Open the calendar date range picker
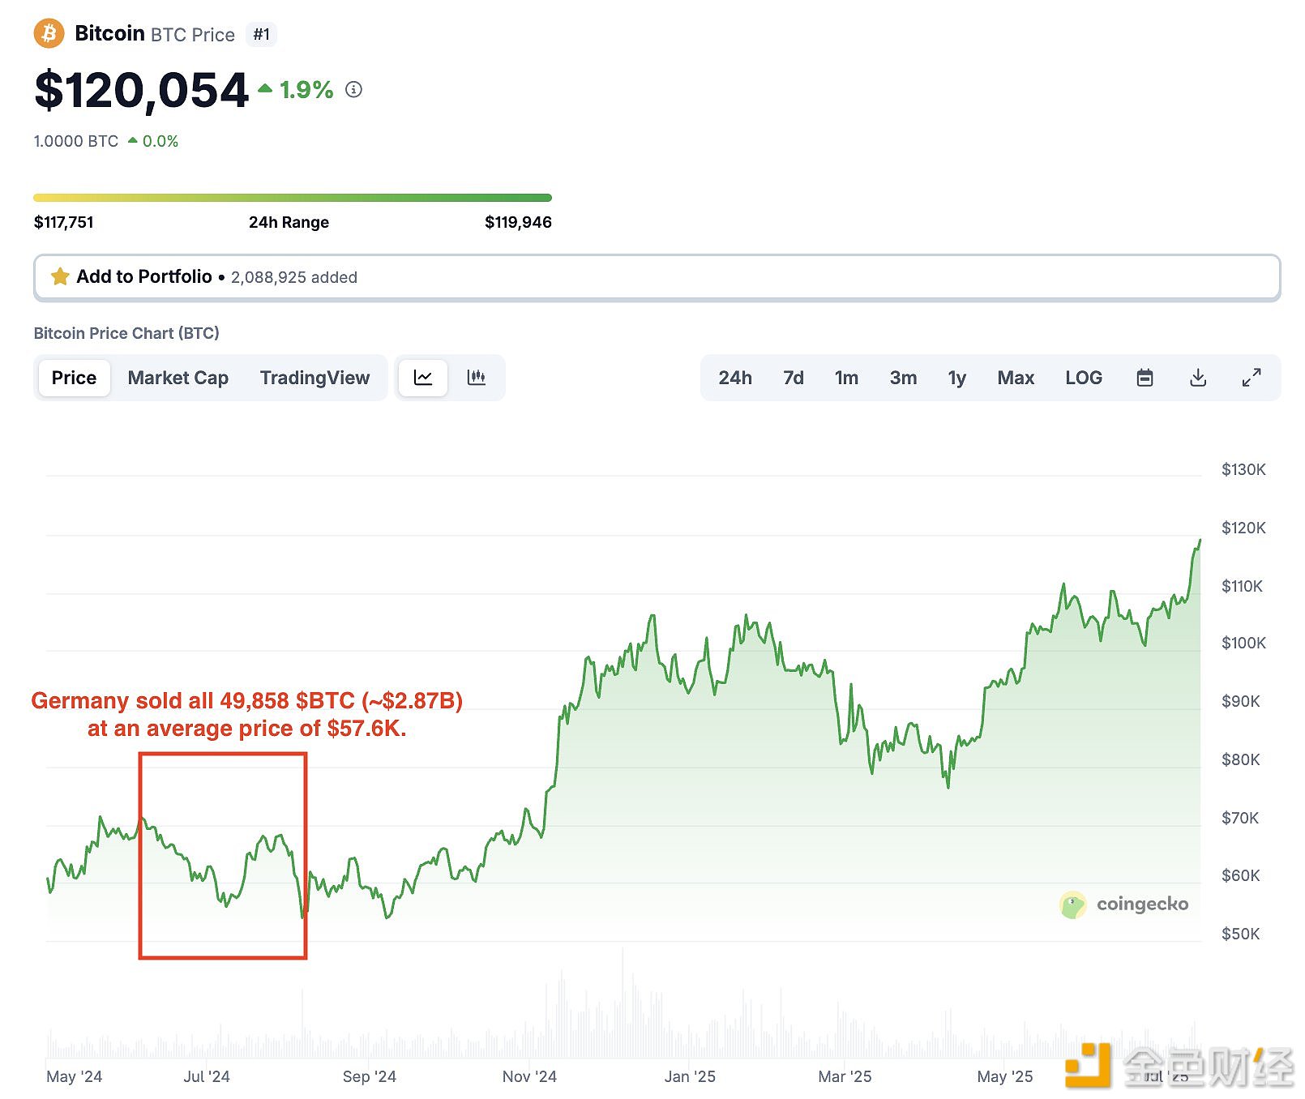Screen dimensions: 1305x1099 point(1145,378)
